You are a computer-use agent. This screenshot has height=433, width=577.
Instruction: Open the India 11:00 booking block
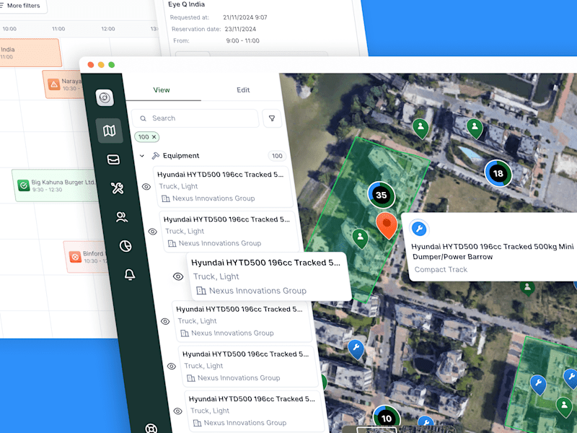(x=30, y=53)
